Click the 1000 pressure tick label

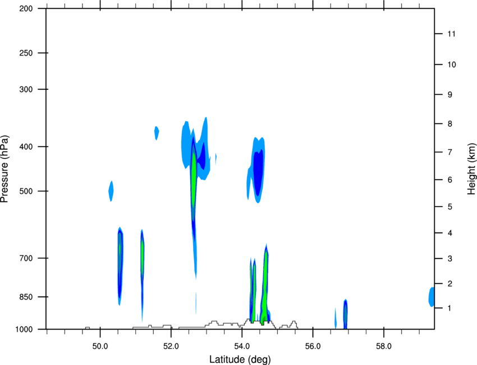24,330
